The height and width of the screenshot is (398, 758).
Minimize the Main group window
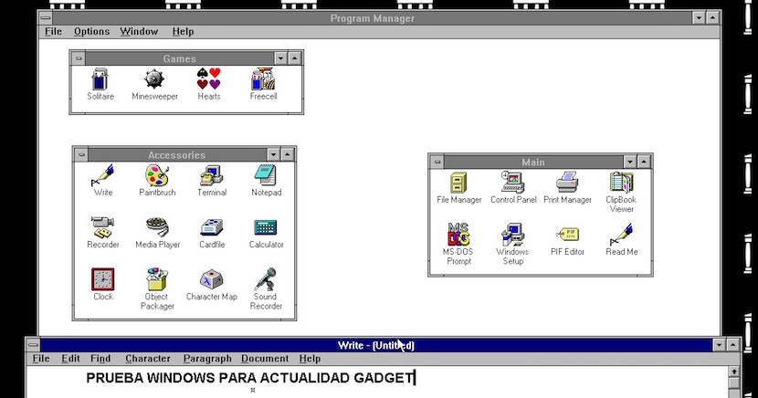630,162
